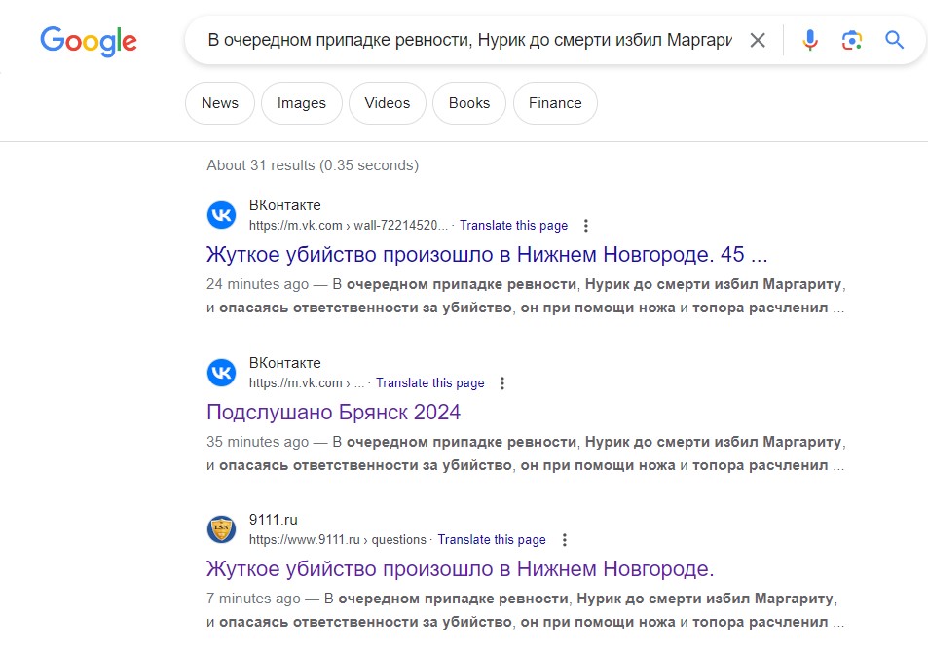Open 9111.ru 'Жуткое убийство произошло в Нижнем Новгороде.' result
Image resolution: width=928 pixels, height=653 pixels.
click(461, 569)
